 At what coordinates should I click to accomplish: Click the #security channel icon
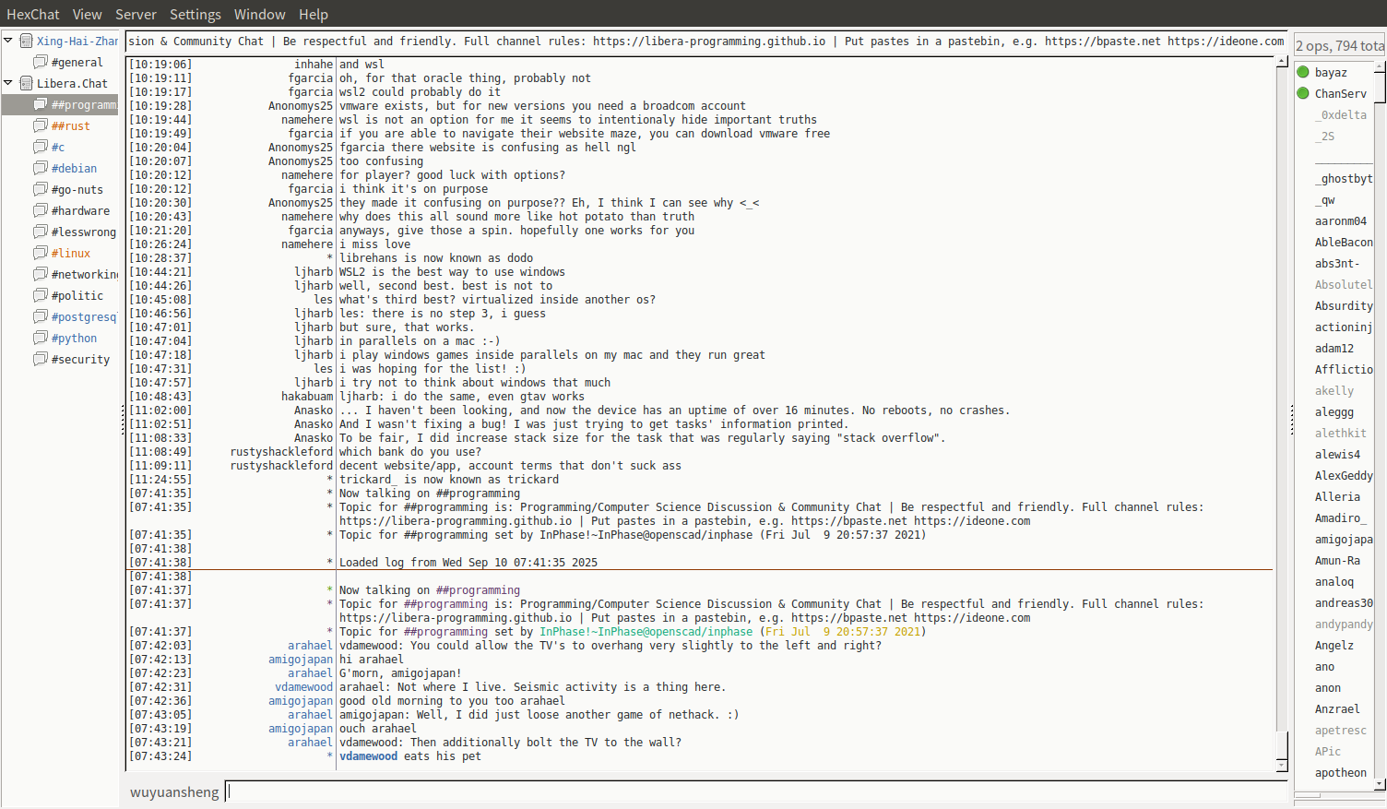pyautogui.click(x=41, y=359)
